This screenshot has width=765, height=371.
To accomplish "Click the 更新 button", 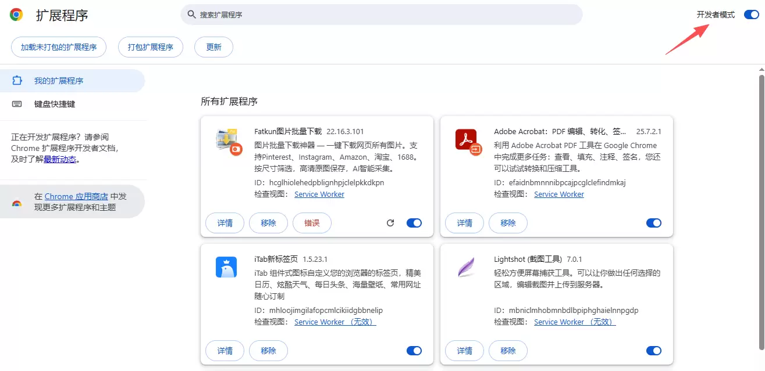I will coord(214,47).
